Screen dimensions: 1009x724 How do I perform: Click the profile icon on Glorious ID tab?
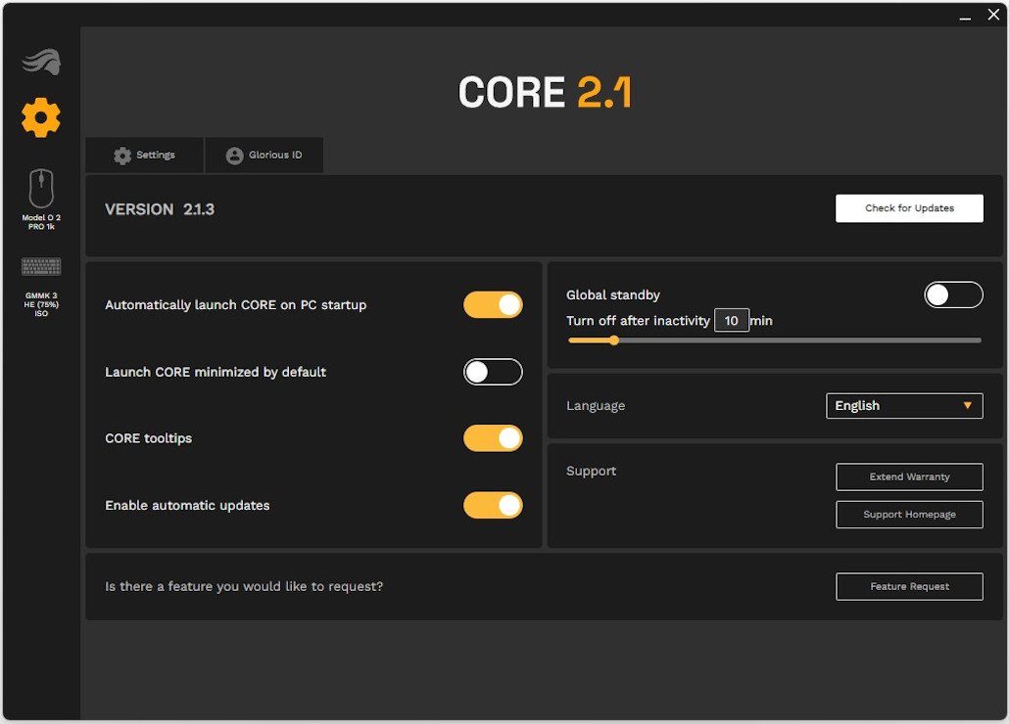234,156
